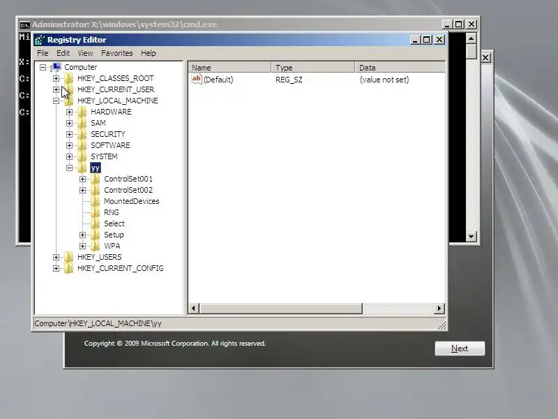This screenshot has width=558, height=419.
Task: Expand the SECURITY key
Action: (69, 134)
